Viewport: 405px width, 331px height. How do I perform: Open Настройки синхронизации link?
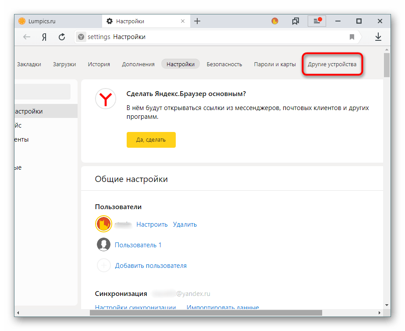135,307
